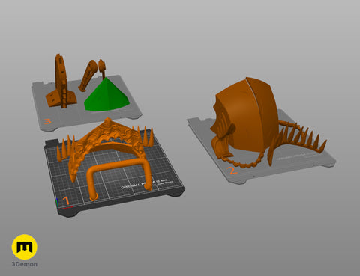Click the 3Demon text label
Image resolution: width=360 pixels, height=276 pixels.
(25, 264)
